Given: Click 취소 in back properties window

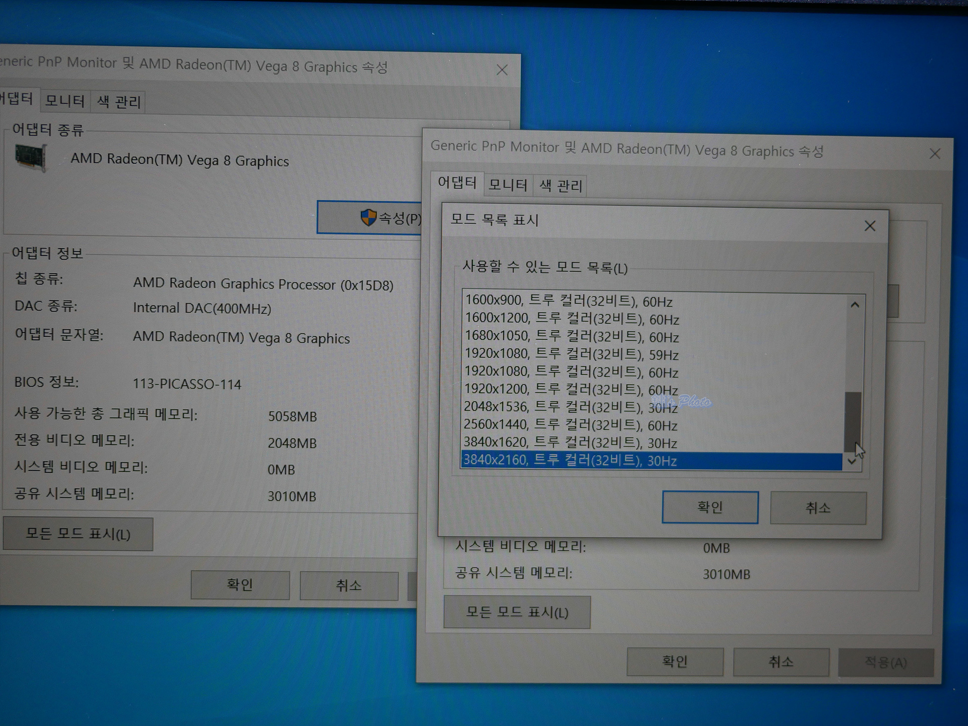Looking at the screenshot, I should [348, 585].
